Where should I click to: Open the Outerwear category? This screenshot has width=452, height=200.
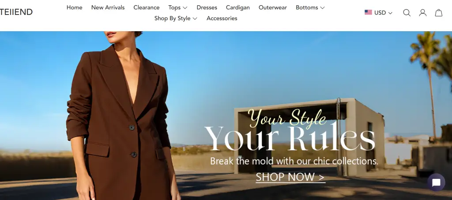(273, 7)
